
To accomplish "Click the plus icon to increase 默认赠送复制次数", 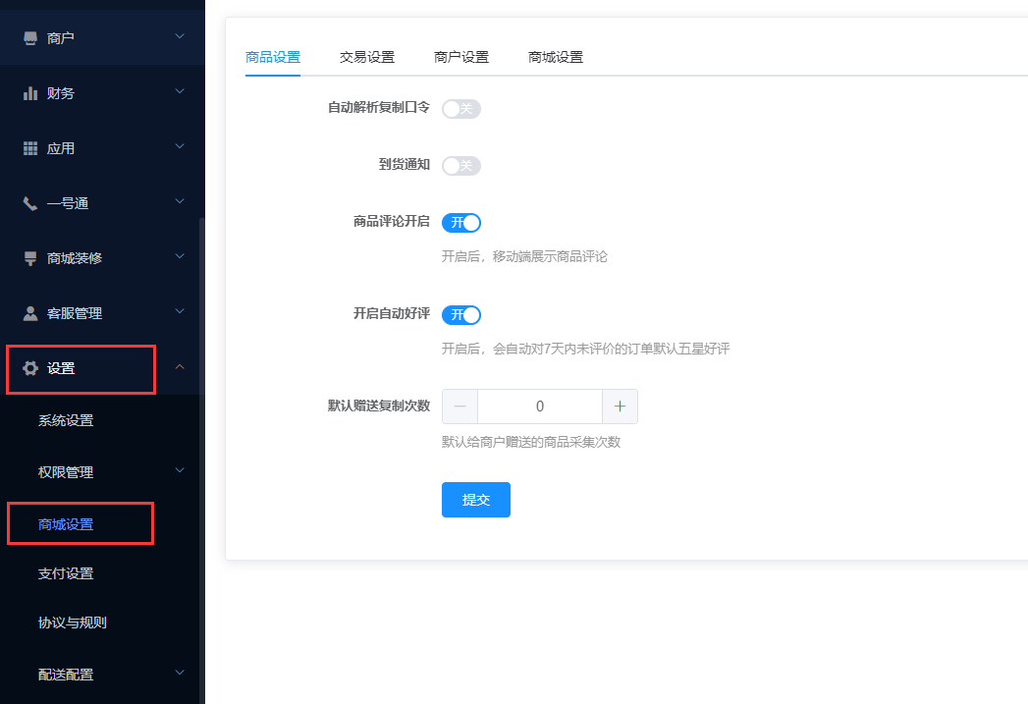I will (620, 406).
